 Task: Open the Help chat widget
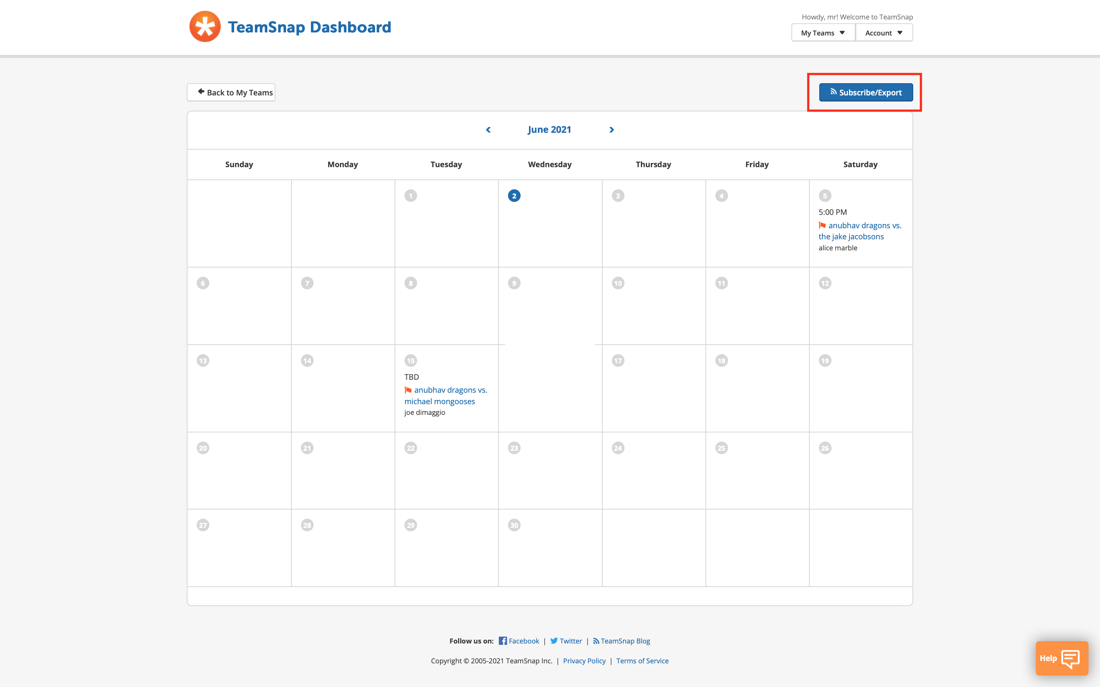tap(1061, 658)
